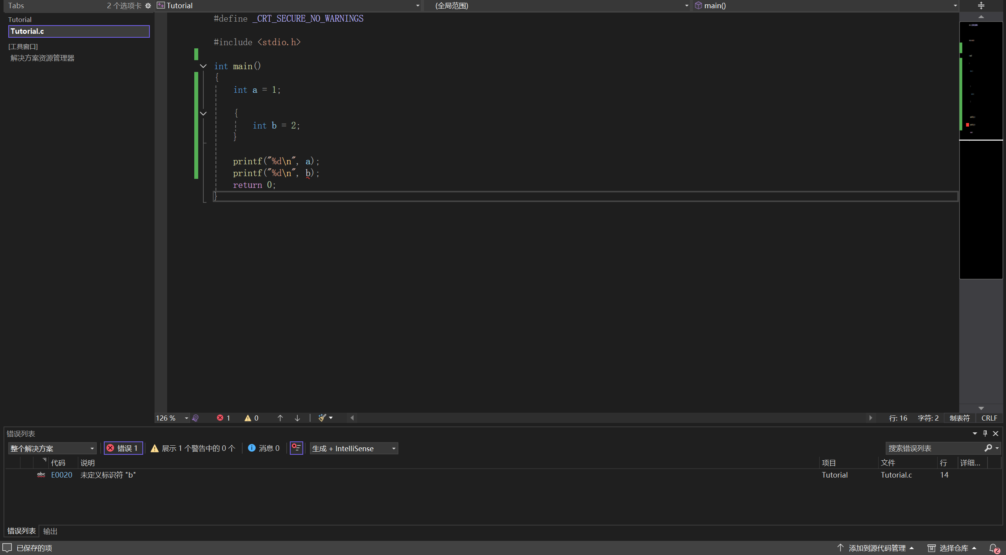Click the up arrow of the vertical scrollbar
The width and height of the screenshot is (1006, 555).
(981, 17)
